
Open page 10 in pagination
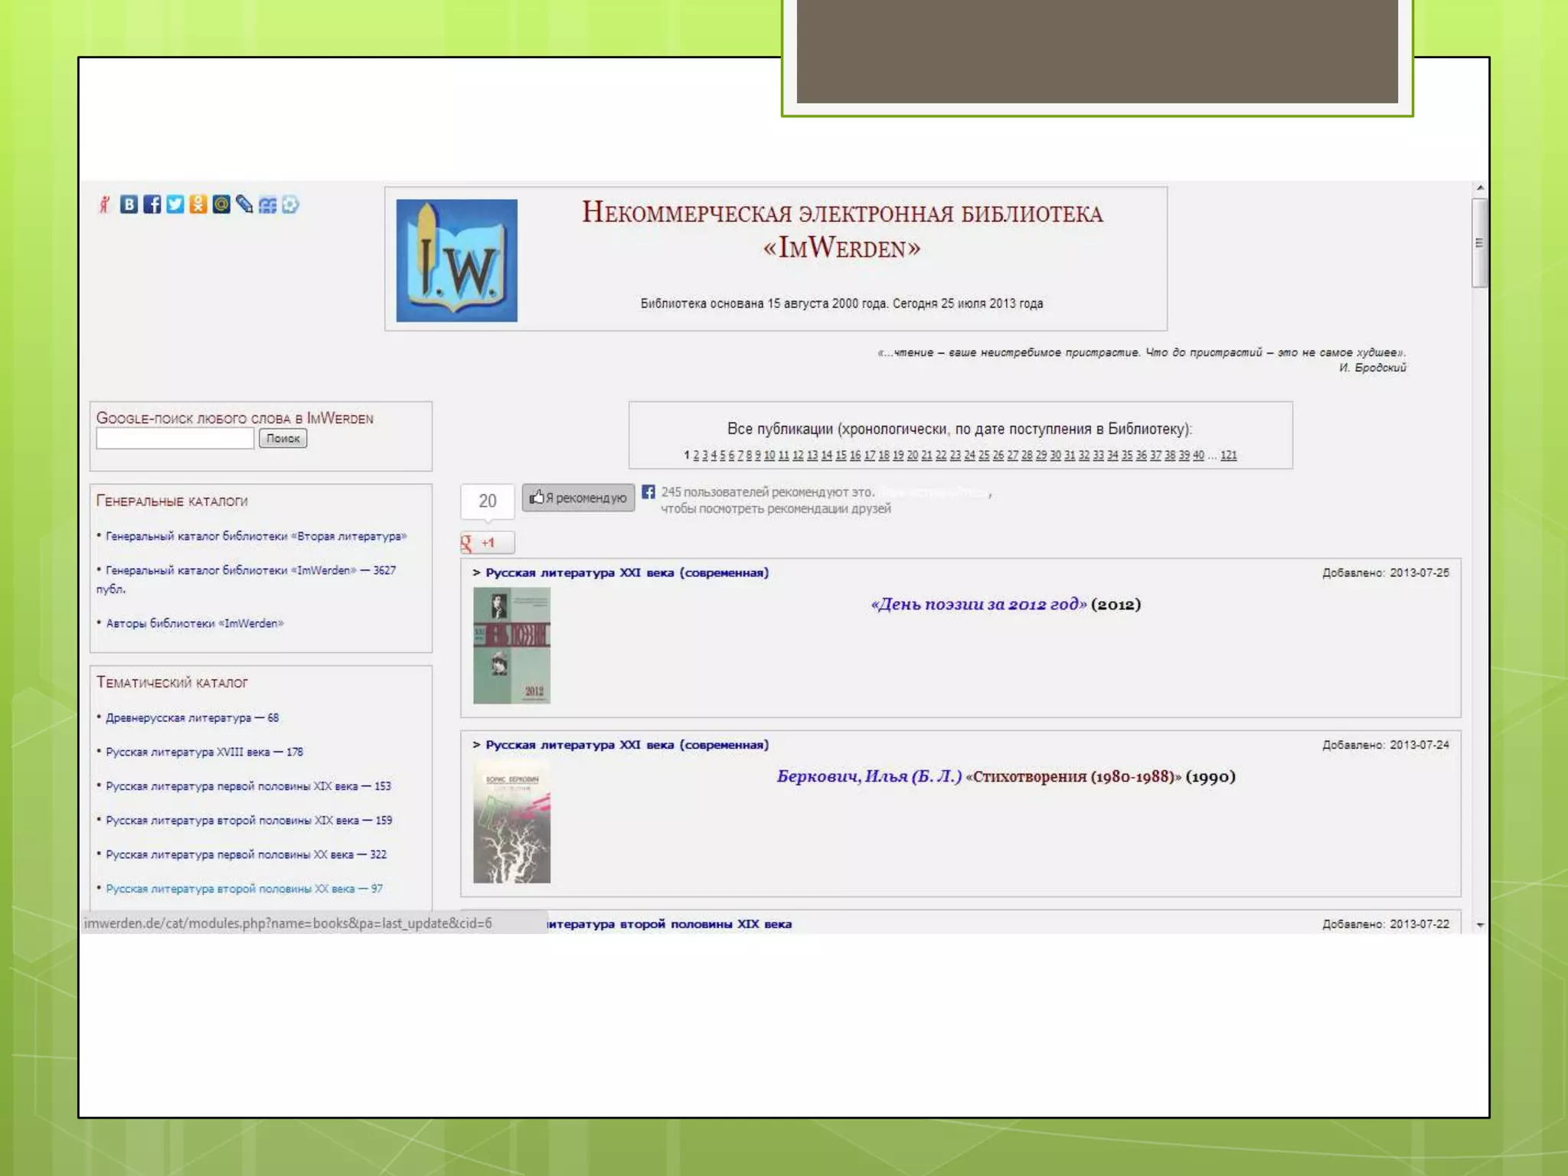coord(769,456)
